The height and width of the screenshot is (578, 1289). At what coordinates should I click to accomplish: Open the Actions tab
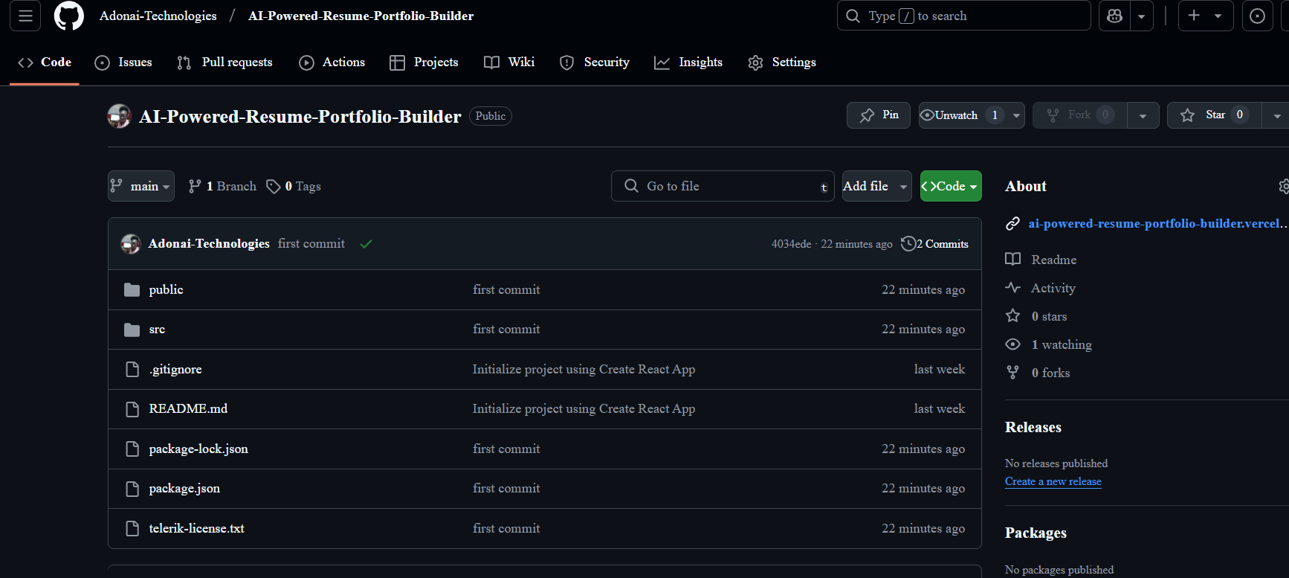pos(332,62)
